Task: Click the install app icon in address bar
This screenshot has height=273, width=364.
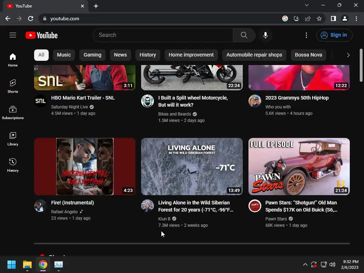Action: (296, 18)
